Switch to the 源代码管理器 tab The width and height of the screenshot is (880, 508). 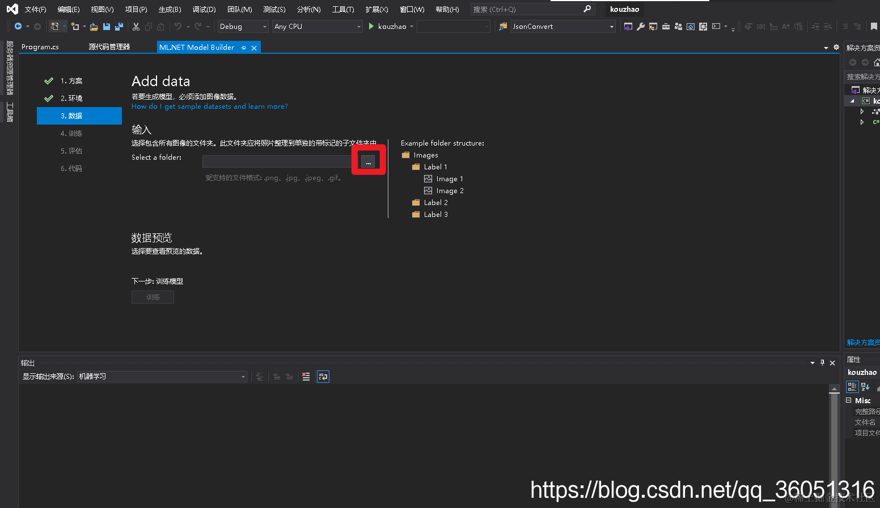pos(109,47)
